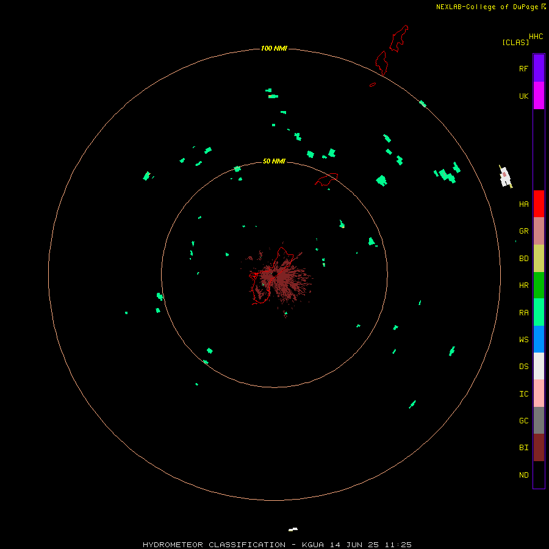This screenshot has width=549, height=549.
Task: Click the "HR" legend label
Action: click(524, 285)
